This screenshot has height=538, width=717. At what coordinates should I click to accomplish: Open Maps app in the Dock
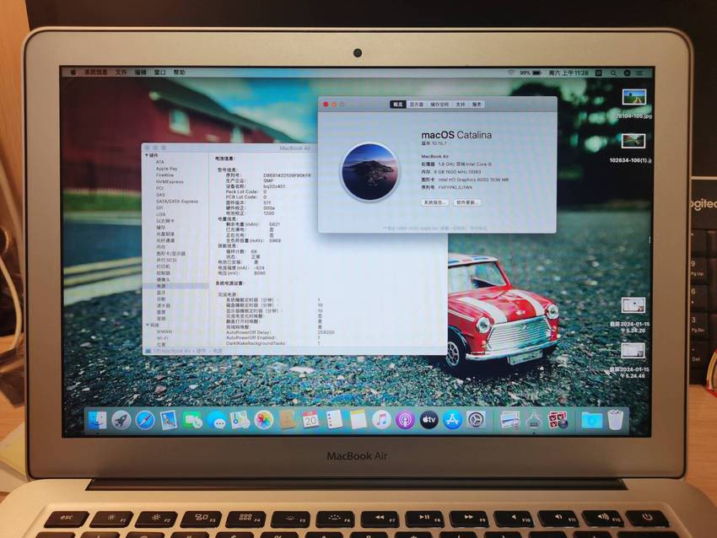tap(240, 420)
